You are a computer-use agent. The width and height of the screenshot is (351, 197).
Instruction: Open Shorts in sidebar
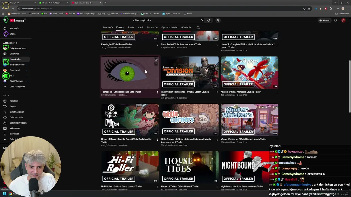click(x=15, y=34)
